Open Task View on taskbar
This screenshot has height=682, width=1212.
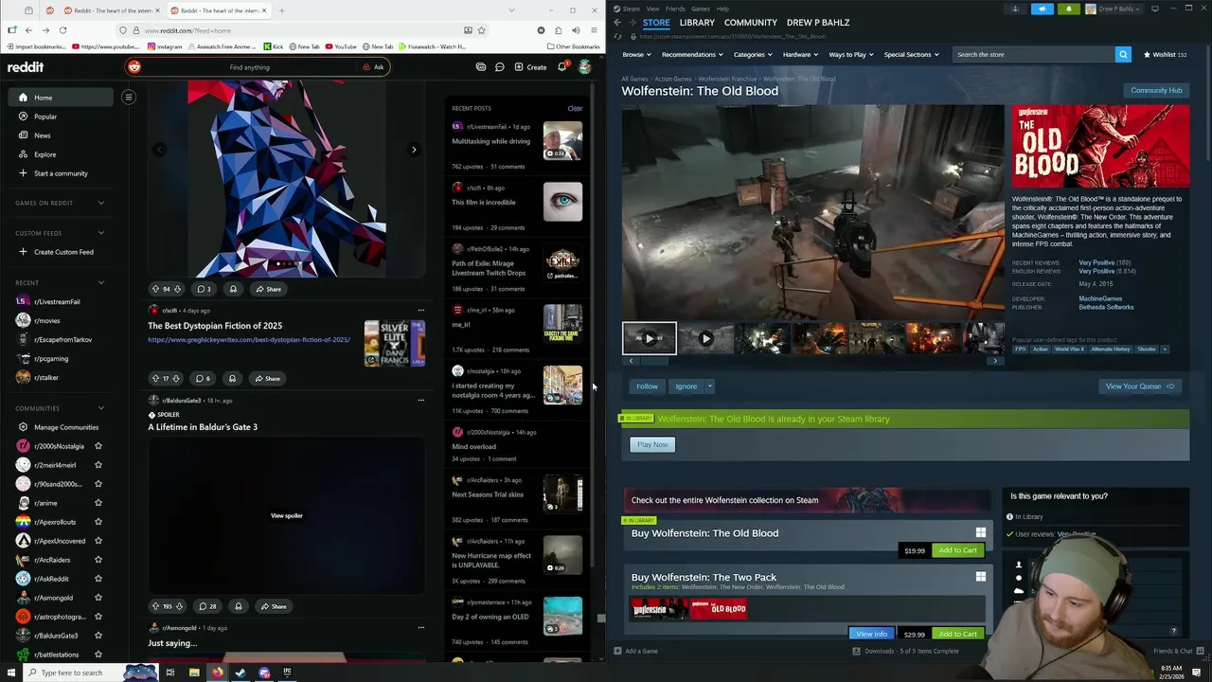click(170, 673)
